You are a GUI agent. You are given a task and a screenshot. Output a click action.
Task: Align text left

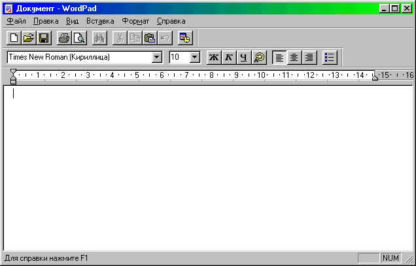[279, 57]
